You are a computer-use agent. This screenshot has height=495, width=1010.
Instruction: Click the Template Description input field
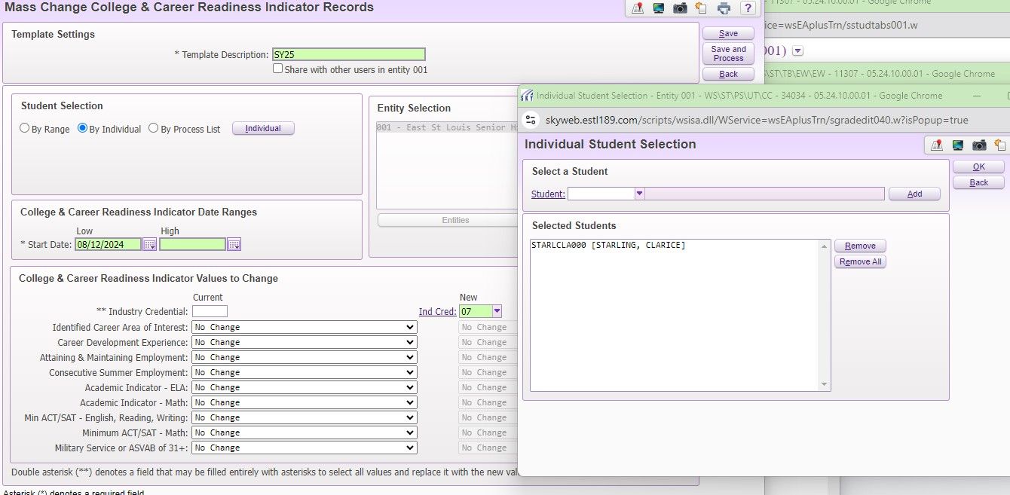[x=348, y=54]
